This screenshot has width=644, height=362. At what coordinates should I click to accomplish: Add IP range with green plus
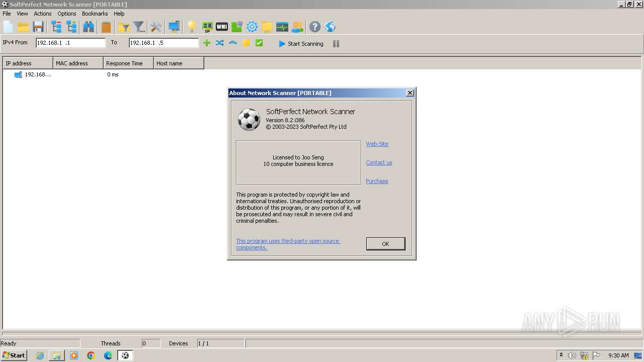[x=207, y=43]
